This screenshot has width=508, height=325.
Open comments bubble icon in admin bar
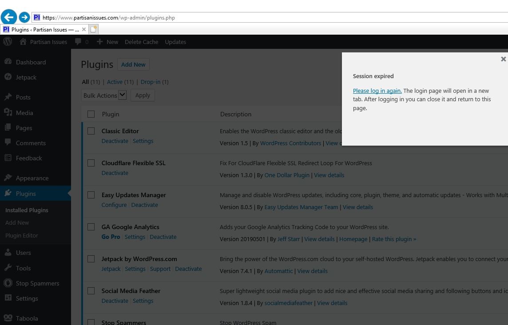[78, 42]
